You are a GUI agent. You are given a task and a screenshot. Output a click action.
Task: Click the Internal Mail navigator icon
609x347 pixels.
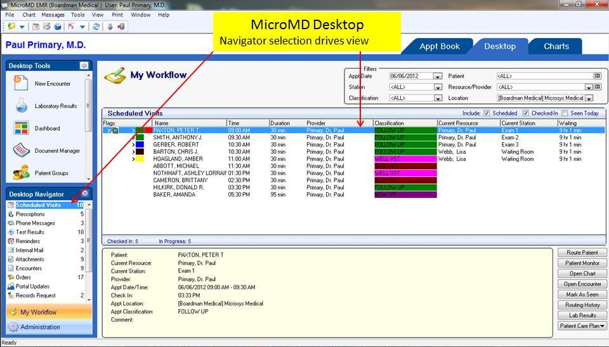11,250
